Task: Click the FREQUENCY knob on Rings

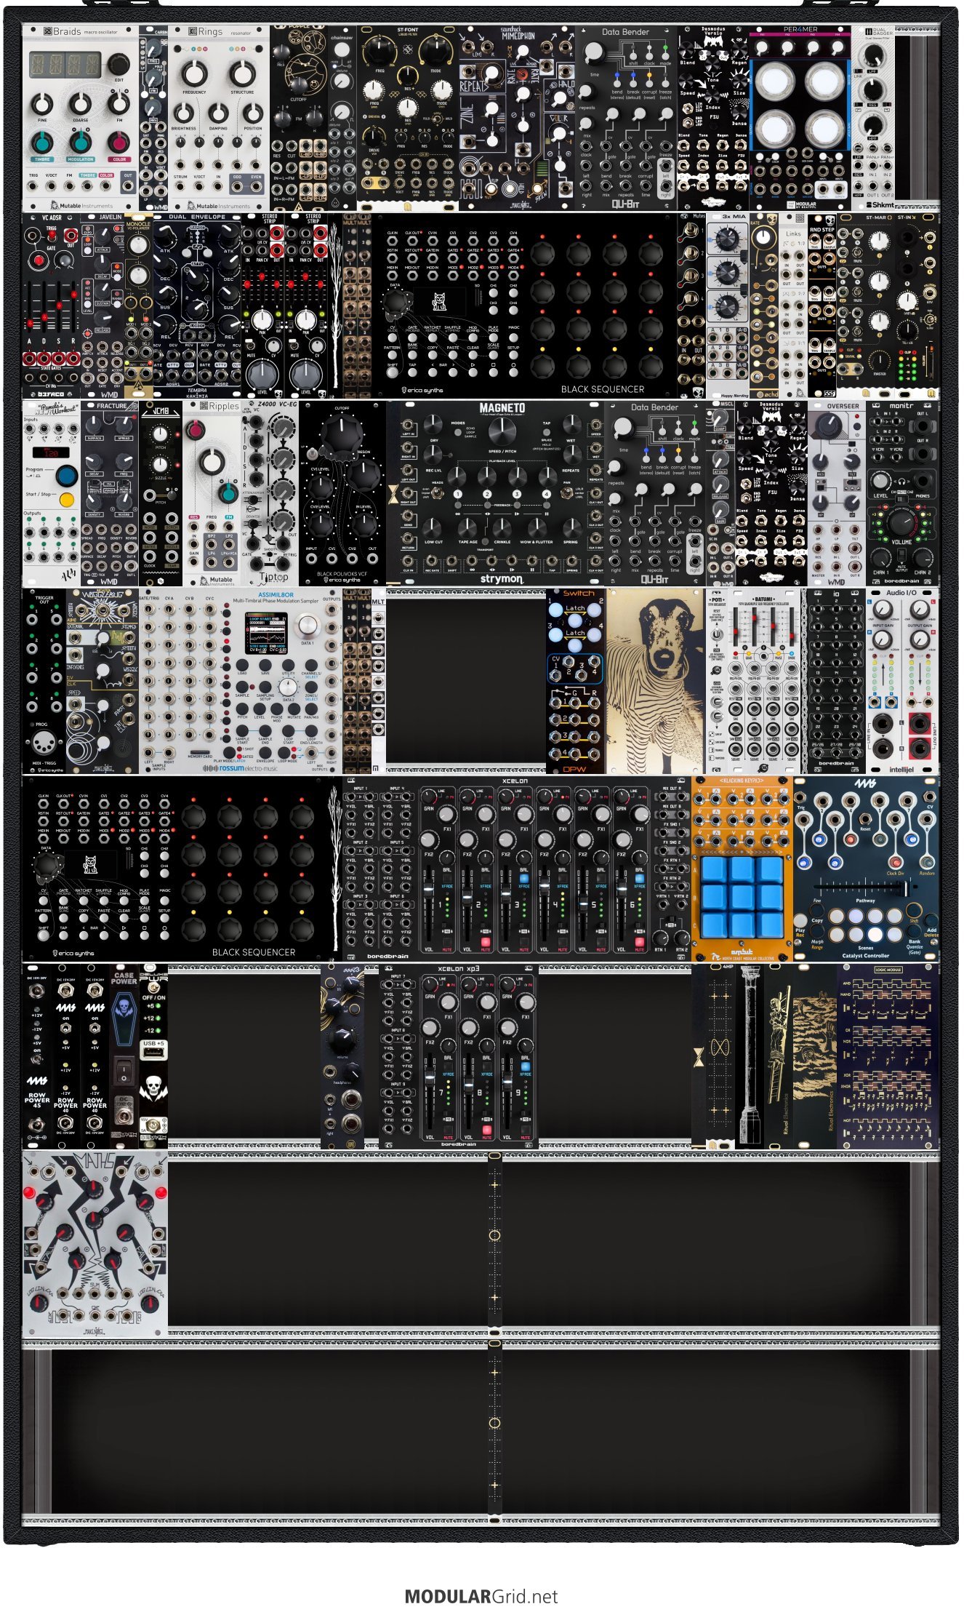Action: click(x=194, y=73)
